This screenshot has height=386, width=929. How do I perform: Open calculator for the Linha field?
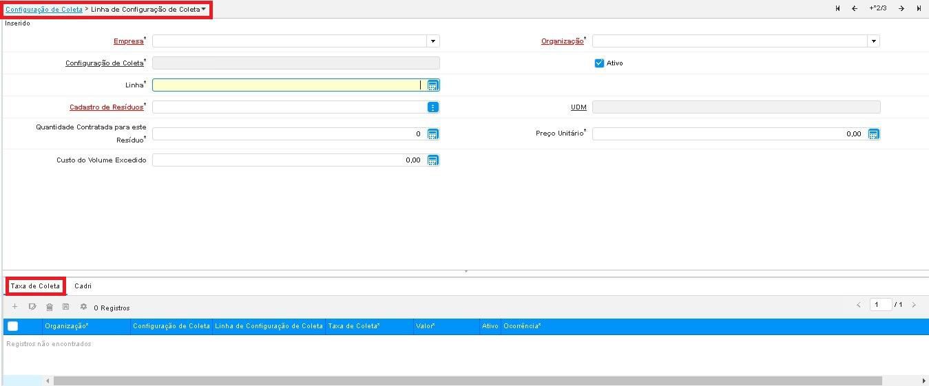432,85
